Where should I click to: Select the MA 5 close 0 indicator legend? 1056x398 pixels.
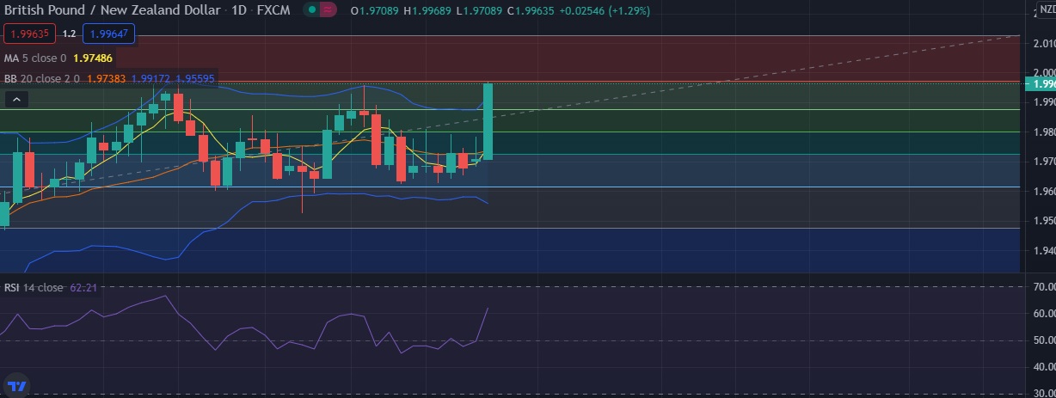coord(35,58)
